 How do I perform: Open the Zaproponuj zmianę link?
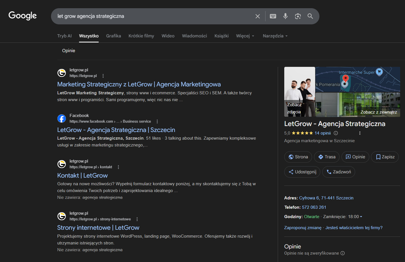(302, 227)
